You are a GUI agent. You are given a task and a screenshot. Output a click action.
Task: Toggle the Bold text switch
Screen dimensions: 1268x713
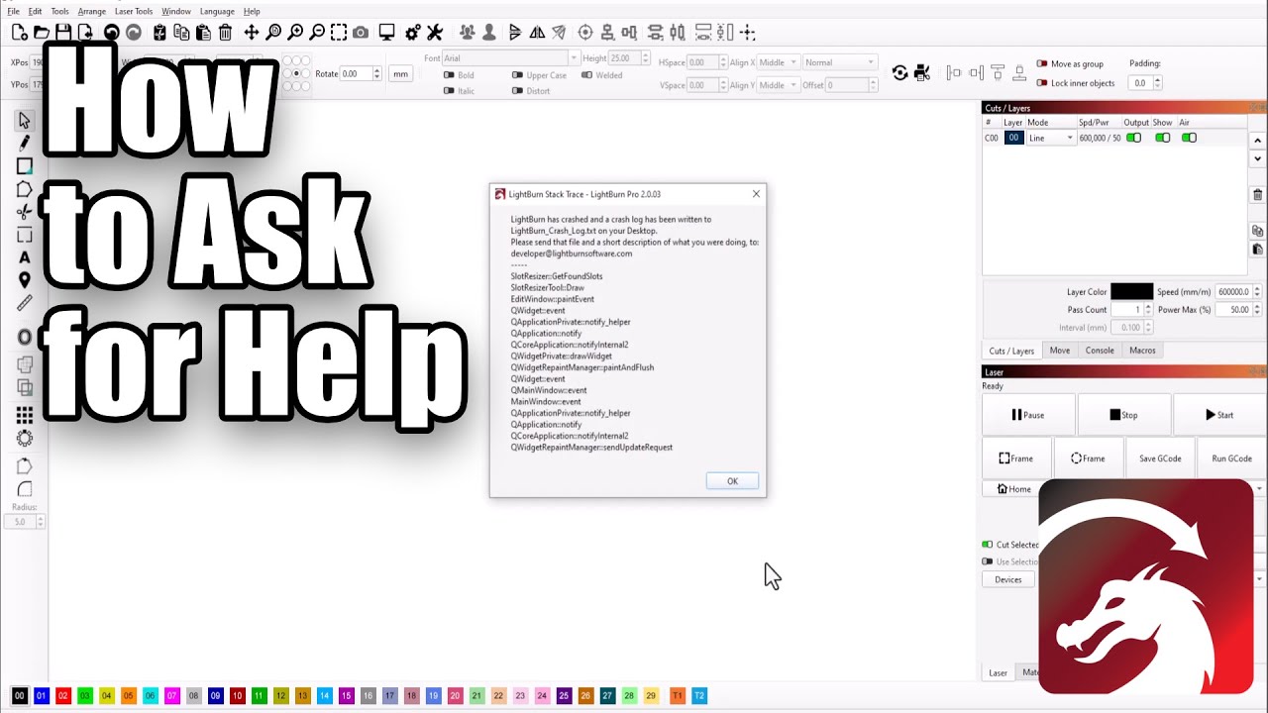pos(449,75)
